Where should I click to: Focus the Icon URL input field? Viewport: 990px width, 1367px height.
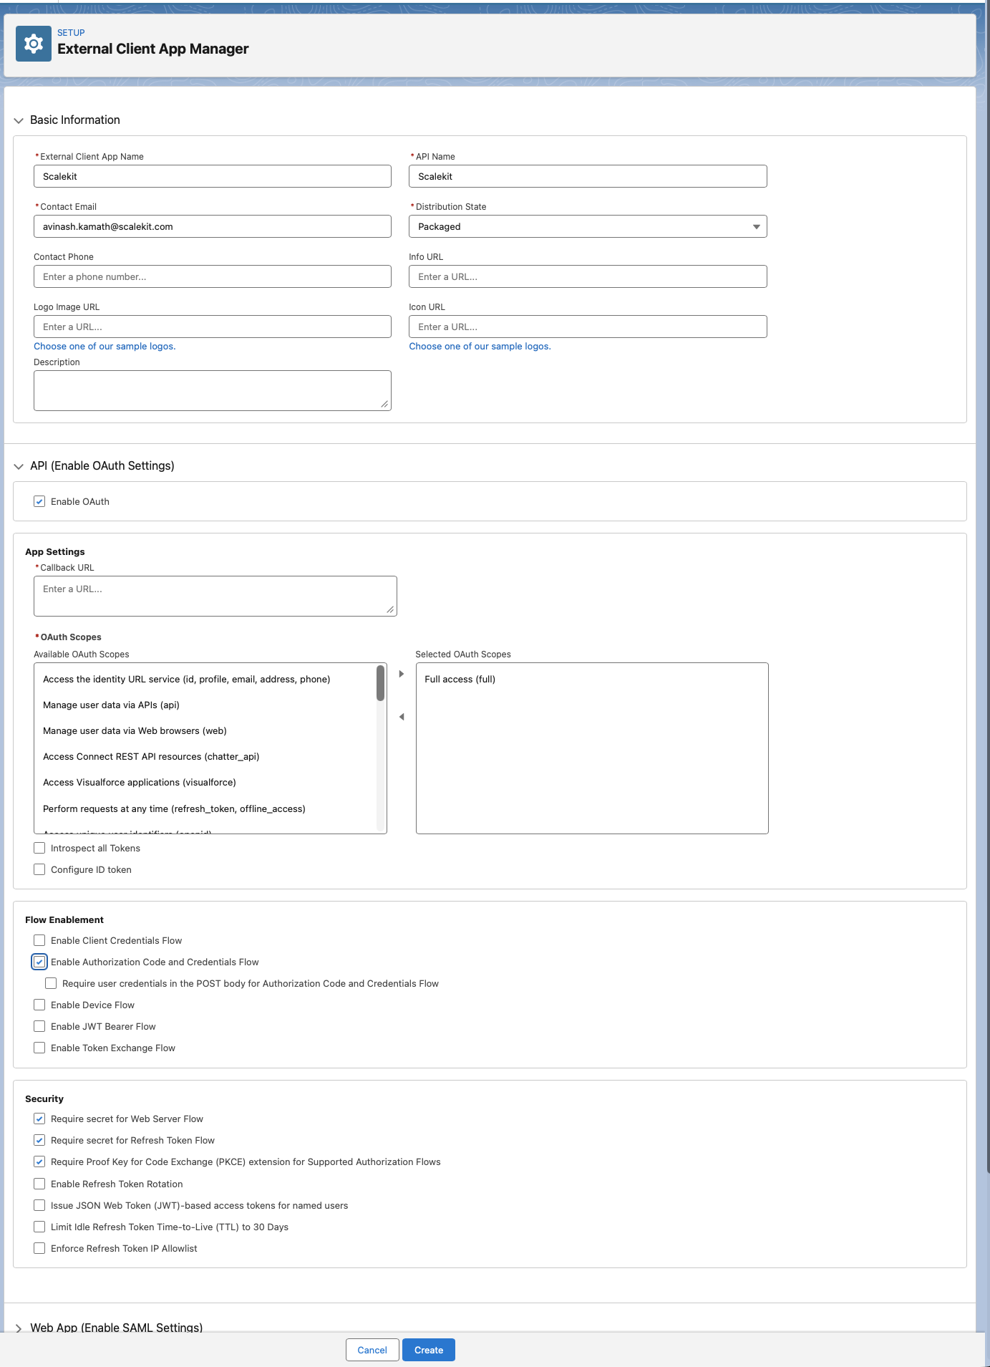tap(588, 327)
